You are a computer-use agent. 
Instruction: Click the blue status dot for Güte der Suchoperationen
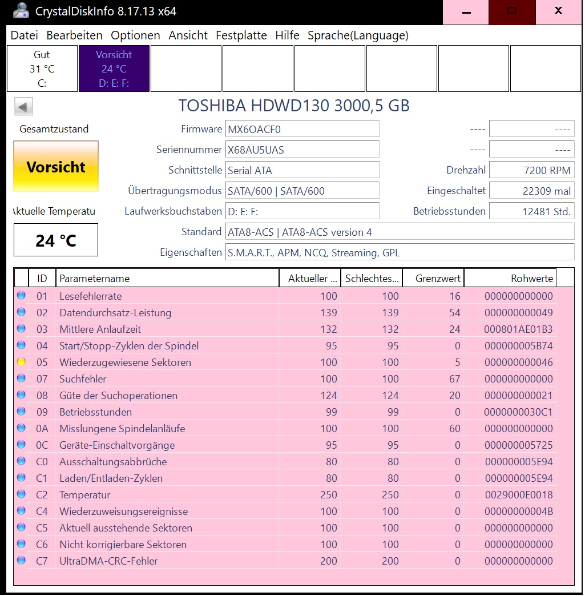pos(21,394)
